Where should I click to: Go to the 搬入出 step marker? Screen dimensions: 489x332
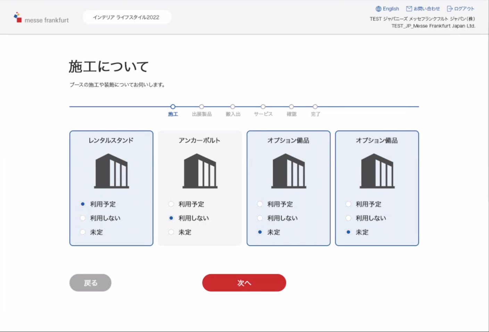pyautogui.click(x=233, y=111)
